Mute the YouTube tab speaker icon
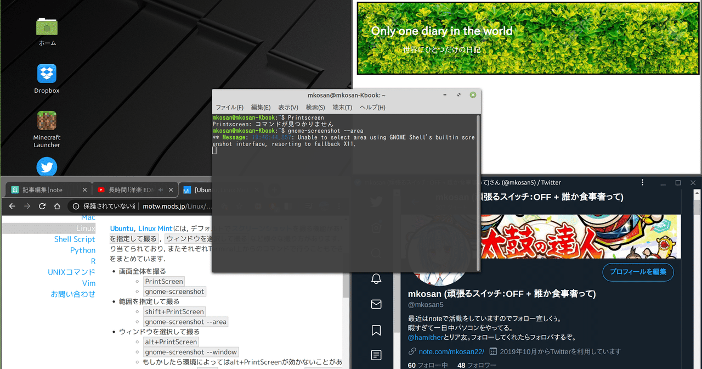702x369 pixels. pyautogui.click(x=161, y=190)
